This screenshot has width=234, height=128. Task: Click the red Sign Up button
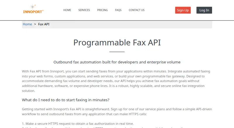(x=183, y=10)
